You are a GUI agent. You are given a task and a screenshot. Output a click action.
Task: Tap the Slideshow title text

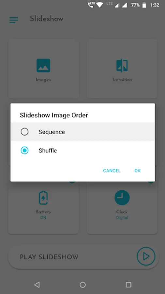(x=47, y=19)
